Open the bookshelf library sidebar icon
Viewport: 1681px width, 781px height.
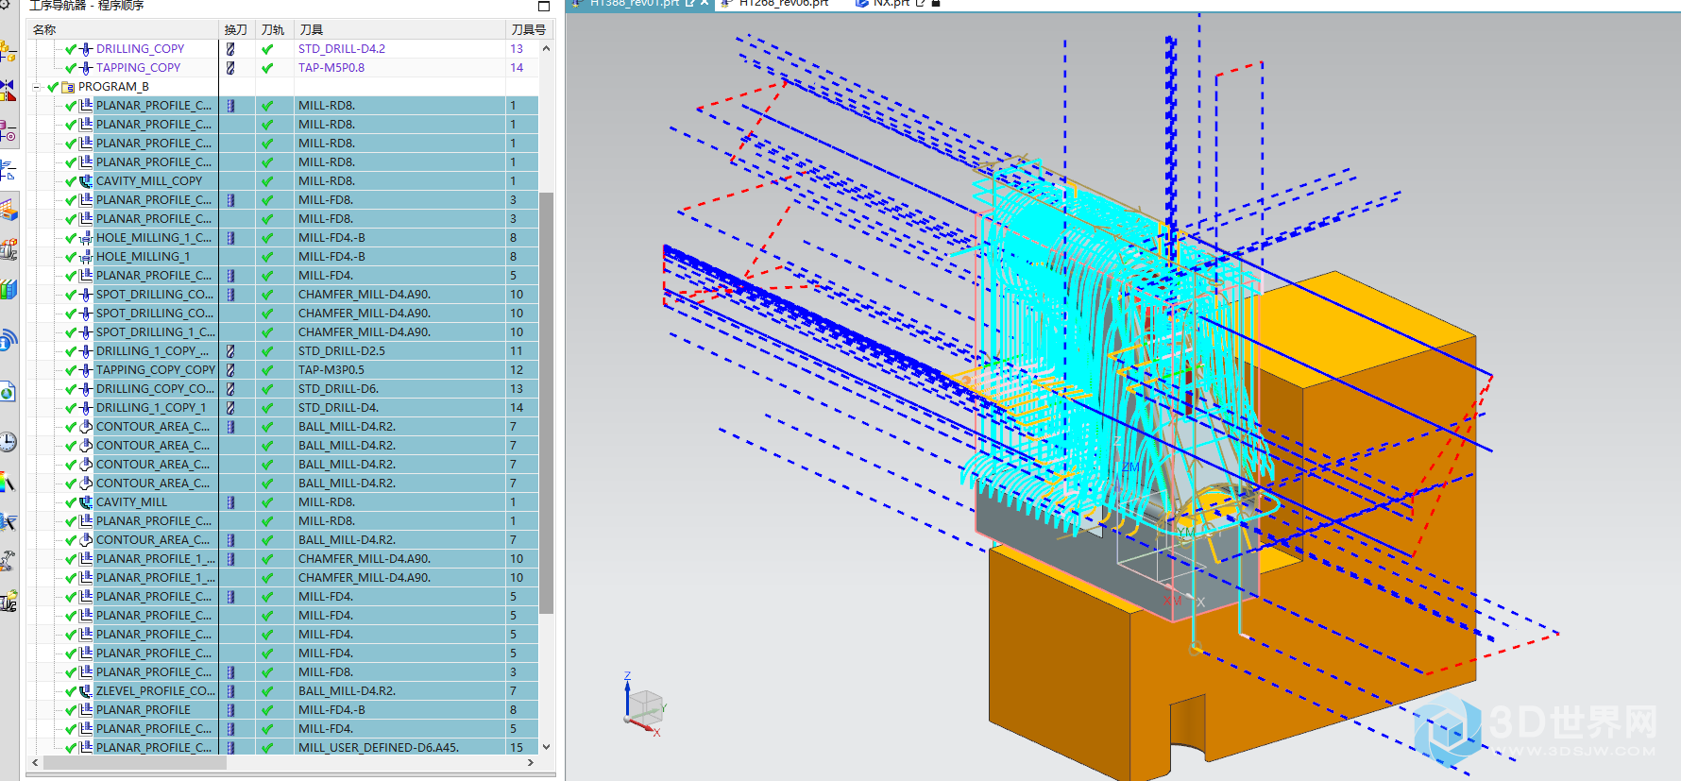8,290
